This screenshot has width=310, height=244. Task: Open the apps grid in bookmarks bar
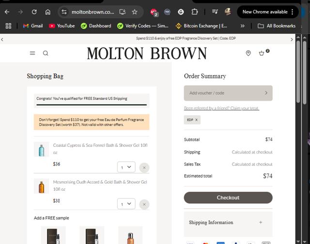coord(8,26)
